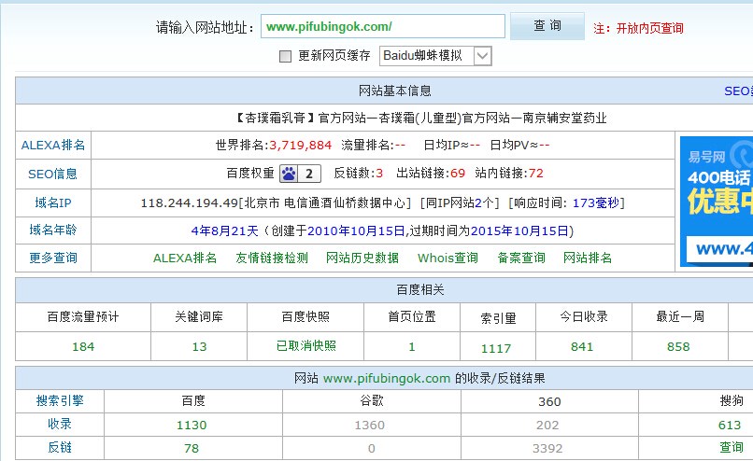Click the 域名年龄 row label
Viewport: 753px width, 461px height.
point(53,230)
